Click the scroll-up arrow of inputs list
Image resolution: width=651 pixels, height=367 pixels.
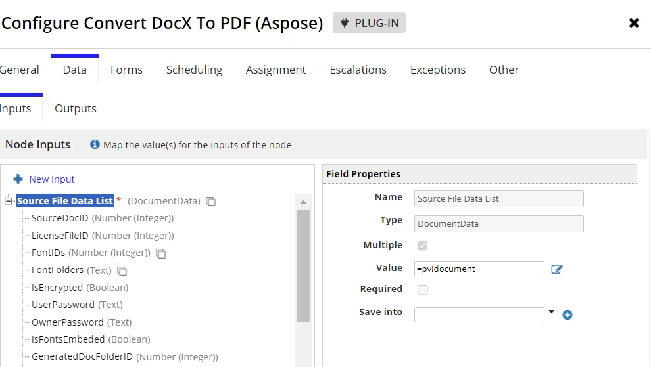(x=304, y=202)
